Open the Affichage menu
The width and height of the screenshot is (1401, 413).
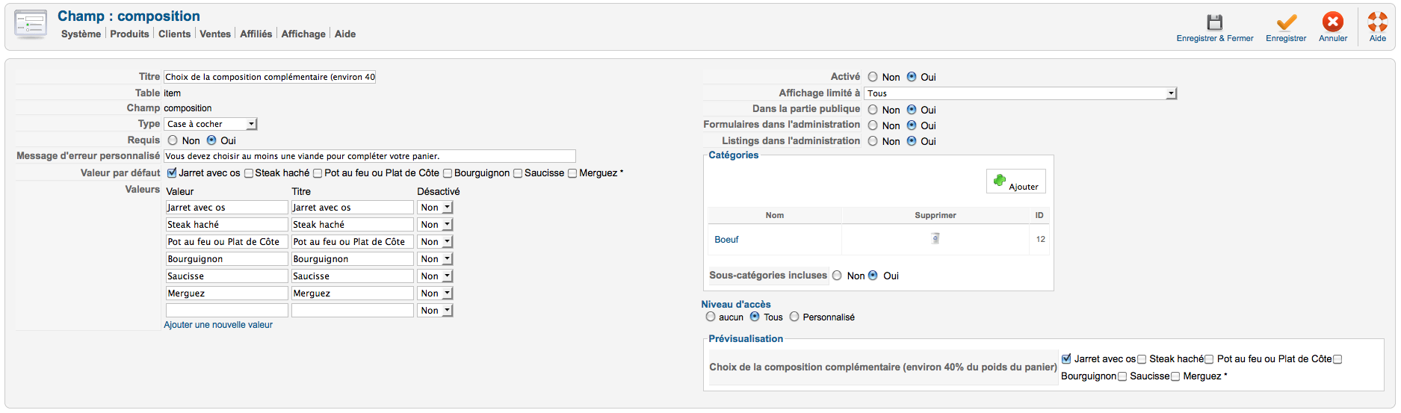point(303,34)
